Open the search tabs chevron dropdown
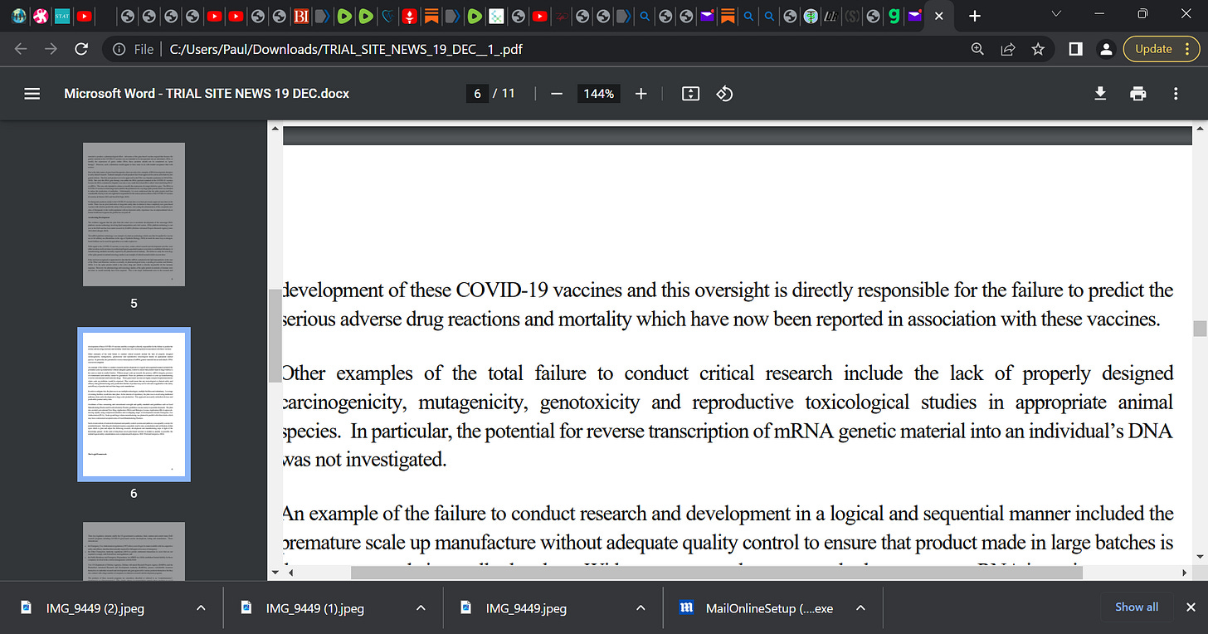 click(1056, 14)
